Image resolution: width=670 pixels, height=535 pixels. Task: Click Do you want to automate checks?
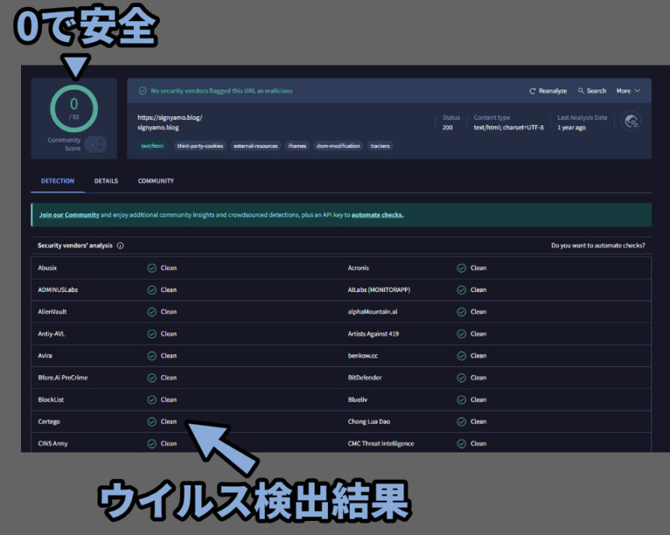(598, 245)
